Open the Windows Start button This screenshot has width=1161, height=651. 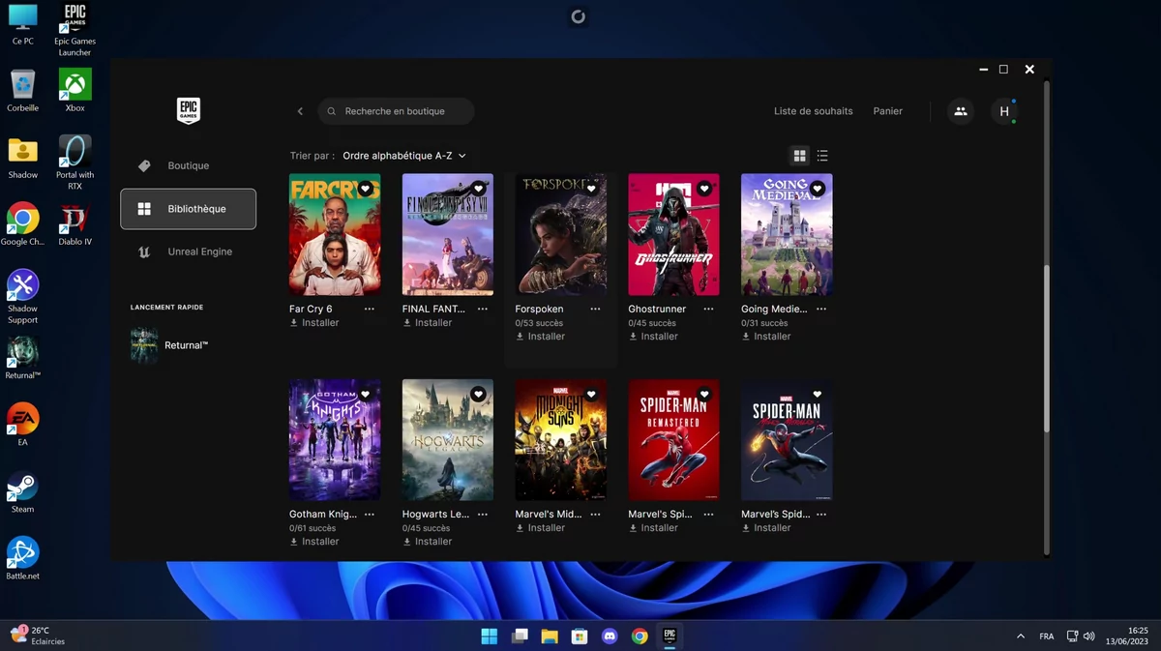(x=490, y=636)
